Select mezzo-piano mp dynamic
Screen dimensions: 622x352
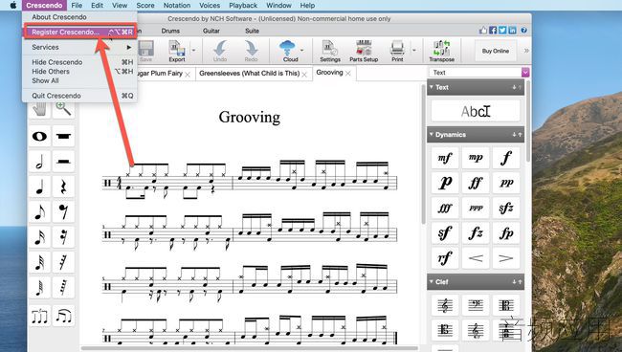pos(476,158)
